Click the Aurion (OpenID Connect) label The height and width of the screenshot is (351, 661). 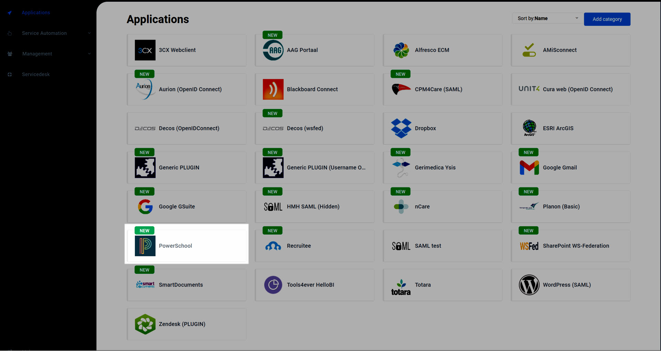pos(190,89)
